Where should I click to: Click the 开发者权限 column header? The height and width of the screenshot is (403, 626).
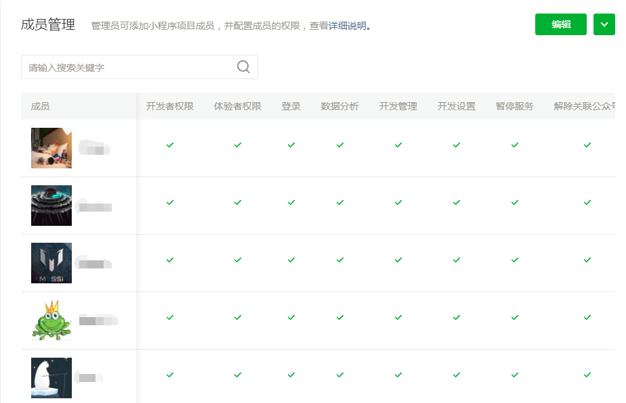(x=170, y=107)
